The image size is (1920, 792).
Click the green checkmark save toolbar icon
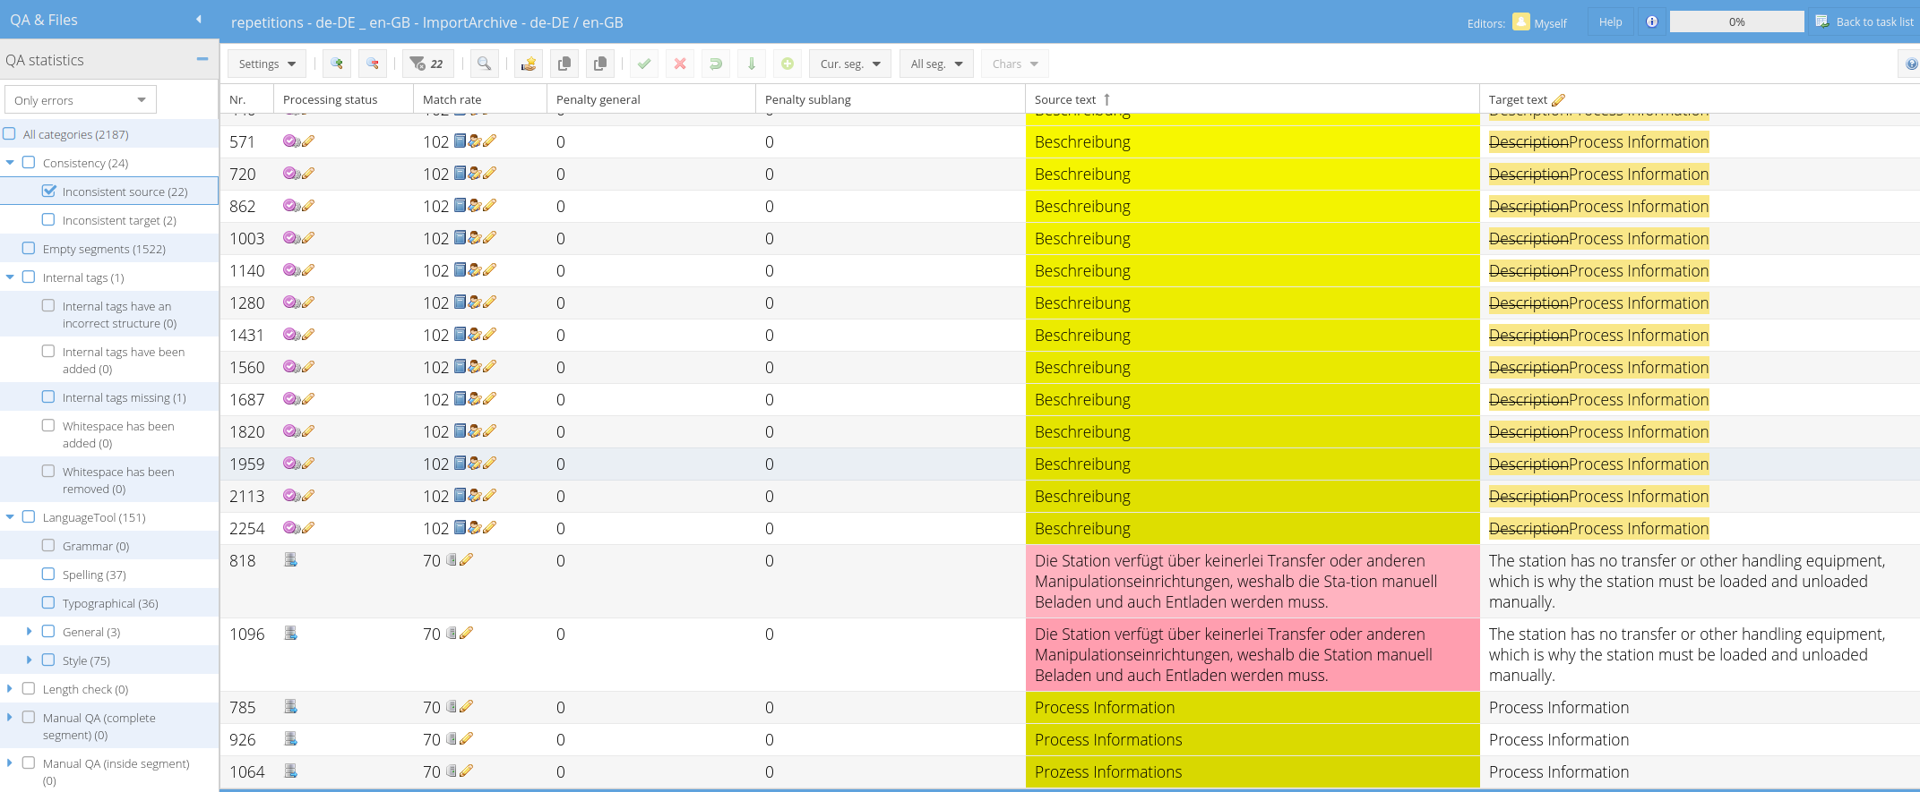click(644, 64)
